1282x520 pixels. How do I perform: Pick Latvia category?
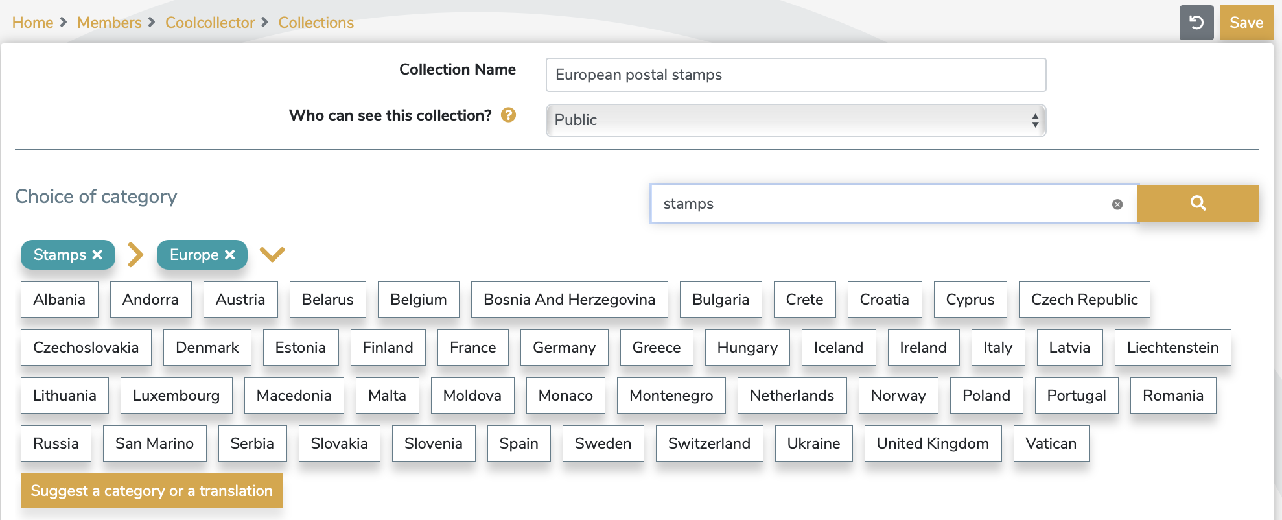(x=1070, y=348)
